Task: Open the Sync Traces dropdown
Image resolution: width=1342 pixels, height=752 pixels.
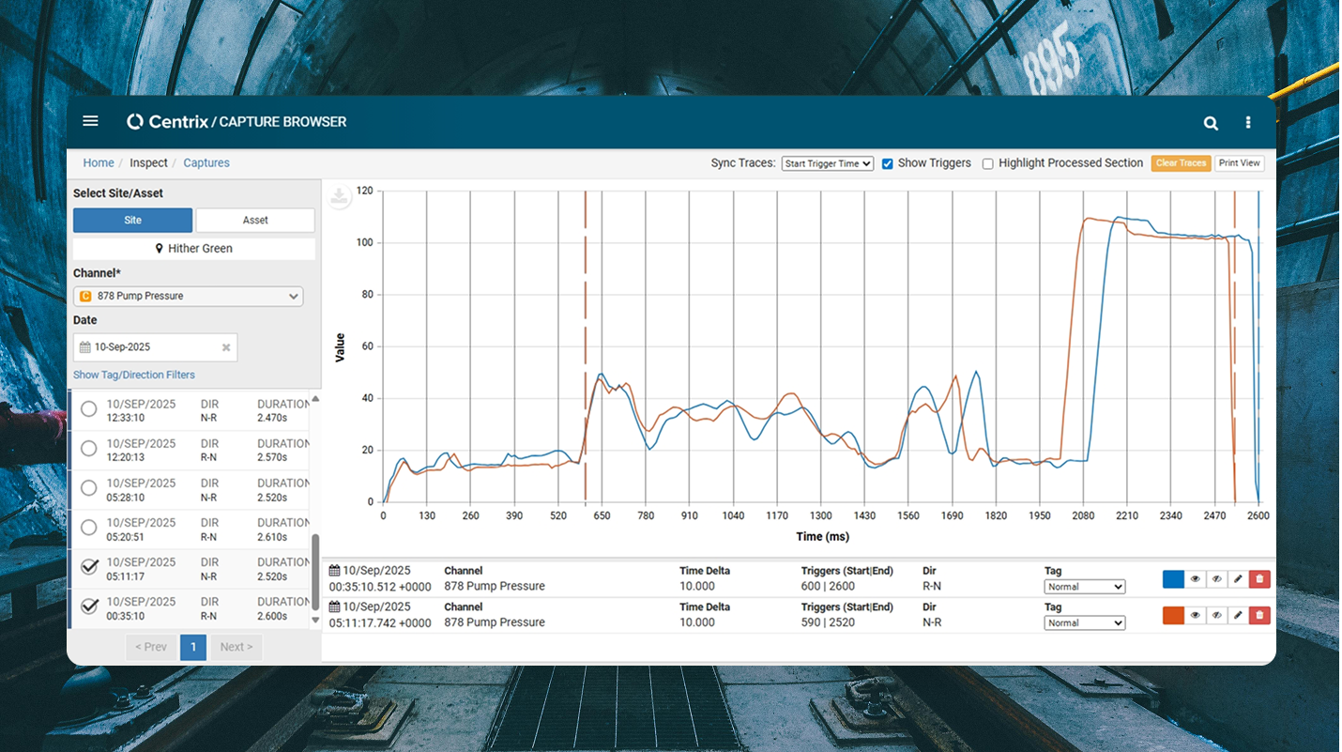Action: [x=827, y=163]
